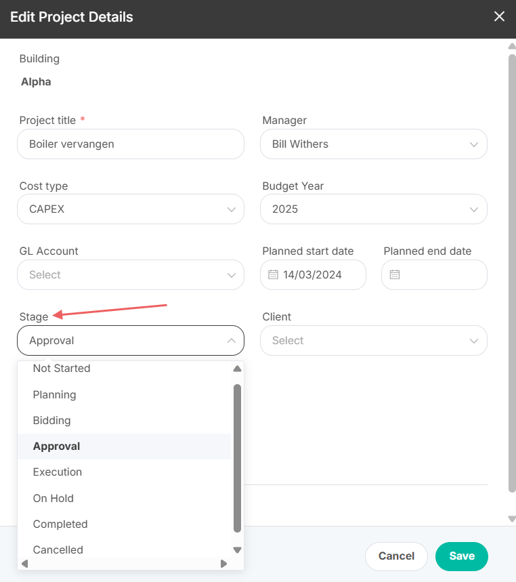The width and height of the screenshot is (516, 582).
Task: Close the Edit Project Details dialog
Action: pos(499,16)
